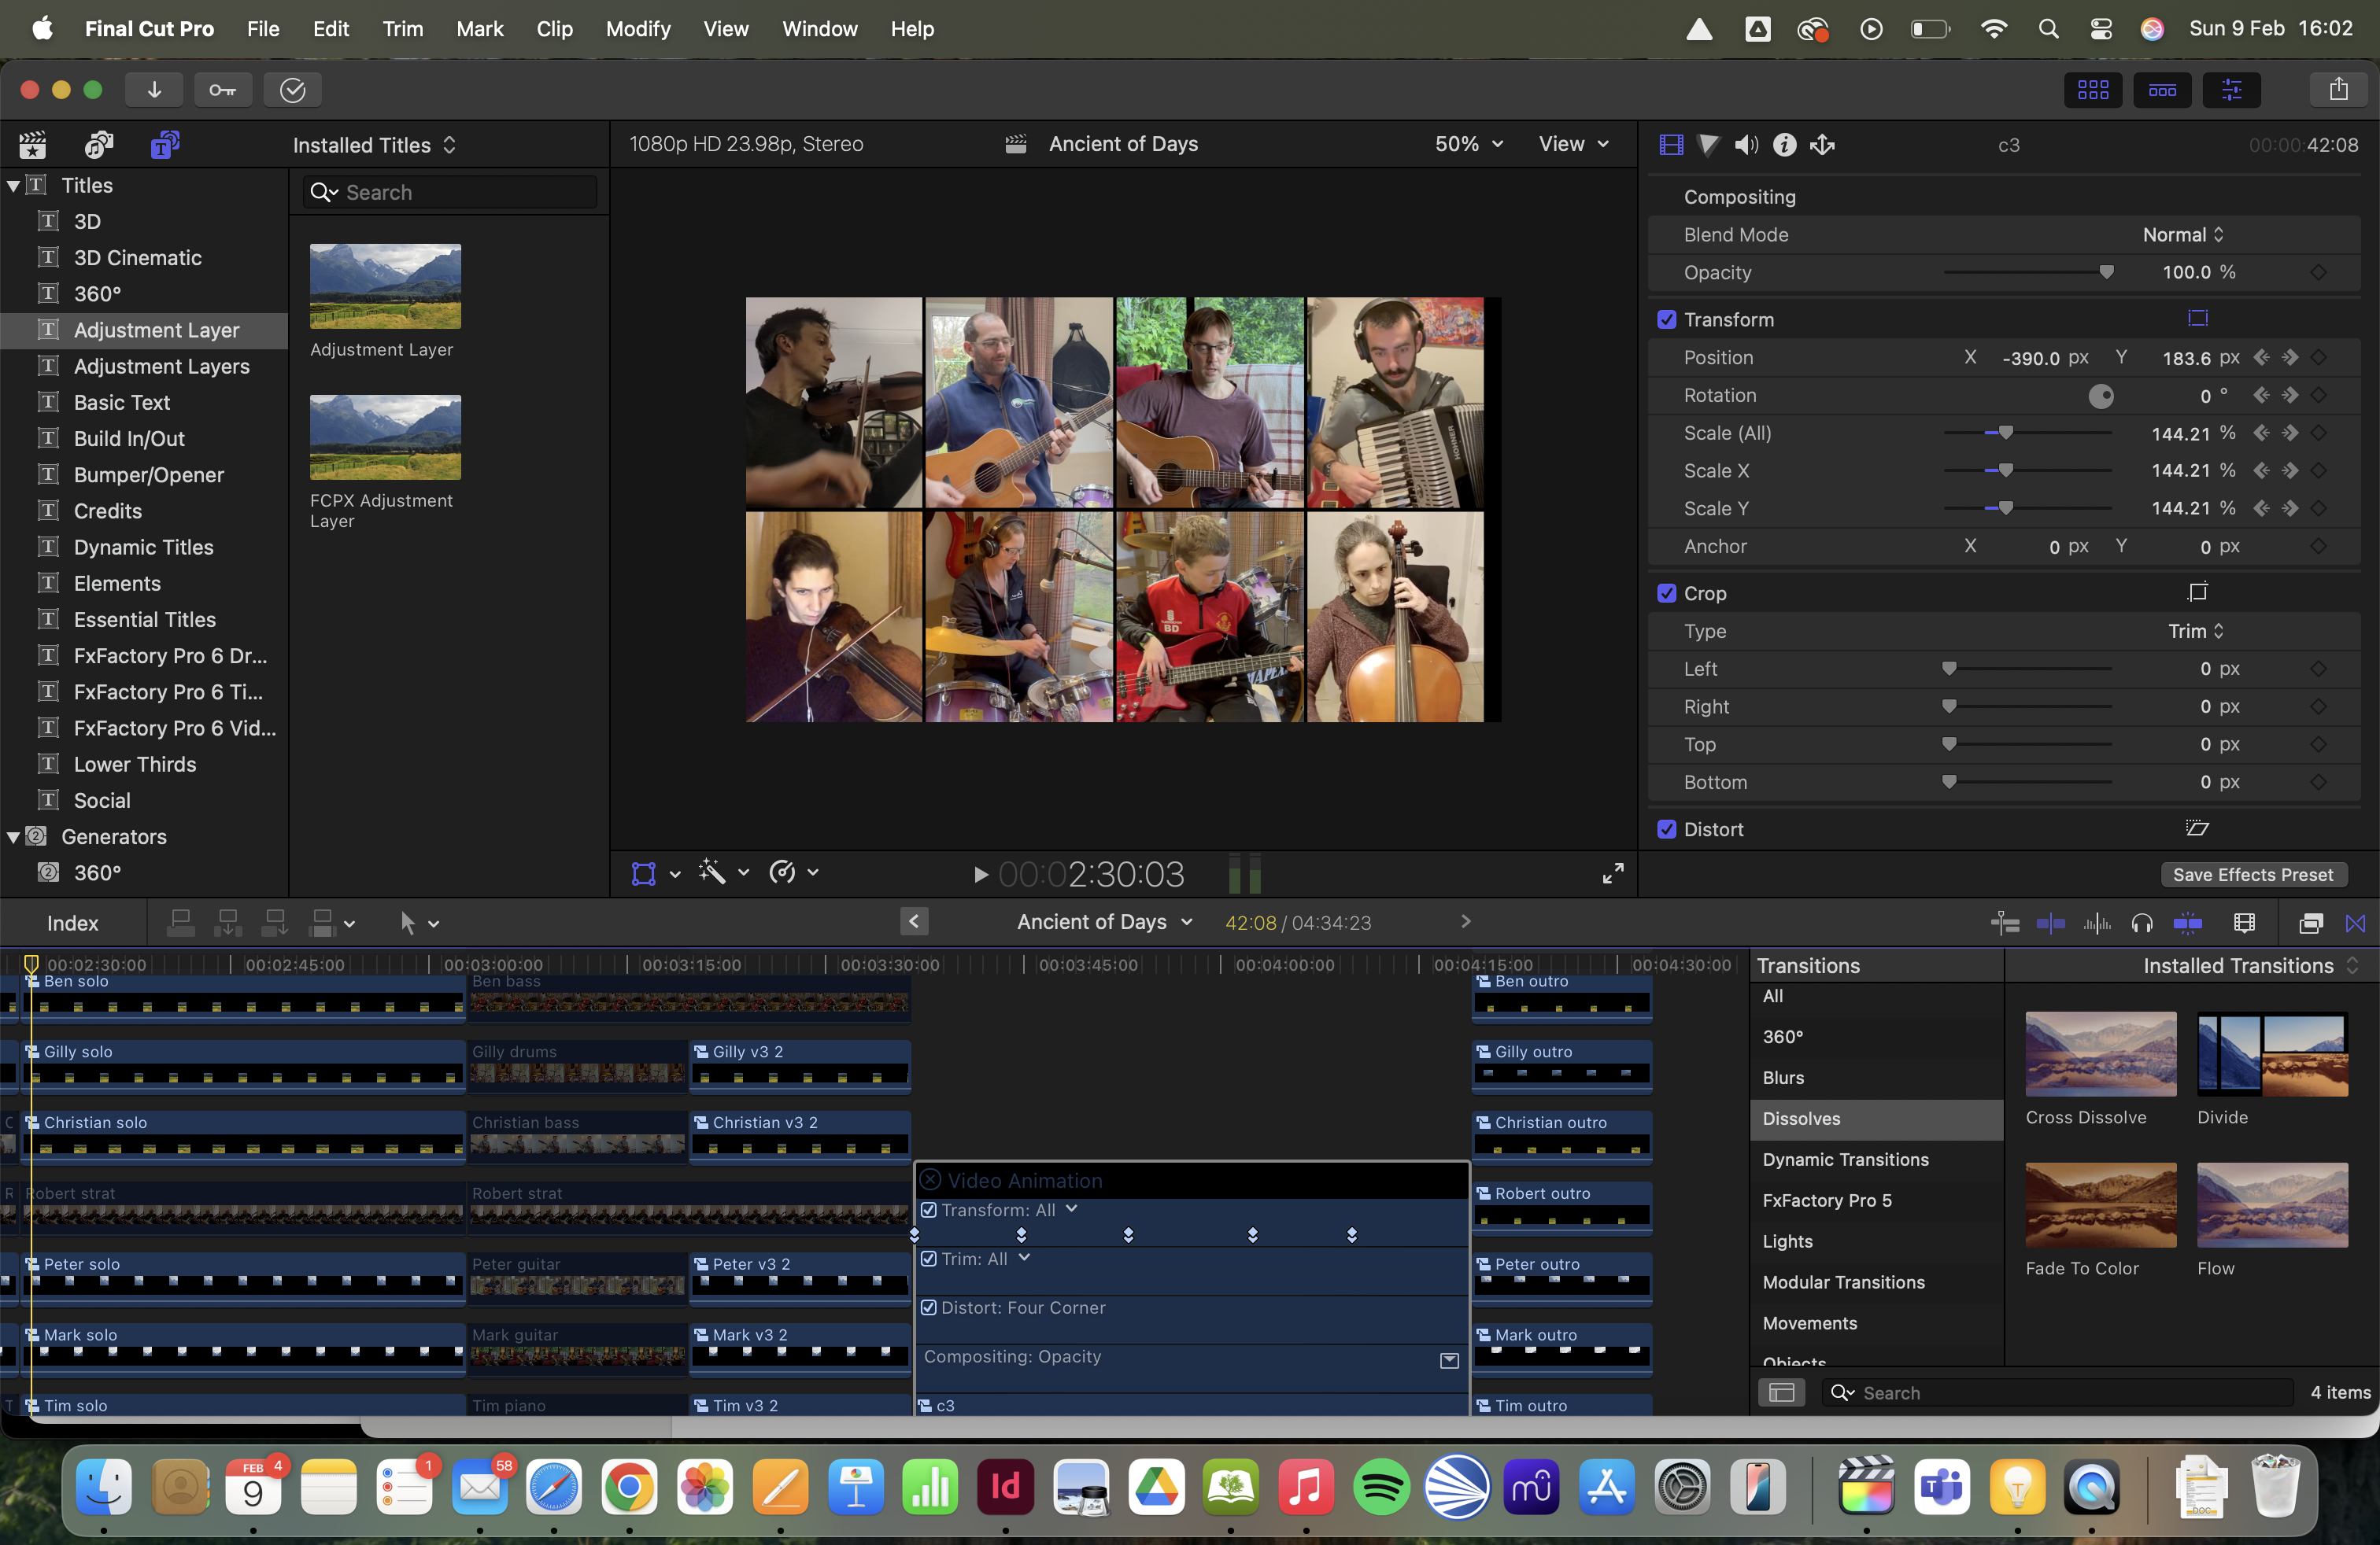
Task: Click the Index button
Action: pyautogui.click(x=73, y=924)
